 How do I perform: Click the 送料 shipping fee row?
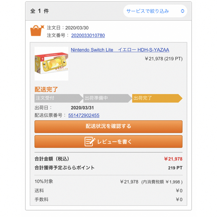(108, 191)
